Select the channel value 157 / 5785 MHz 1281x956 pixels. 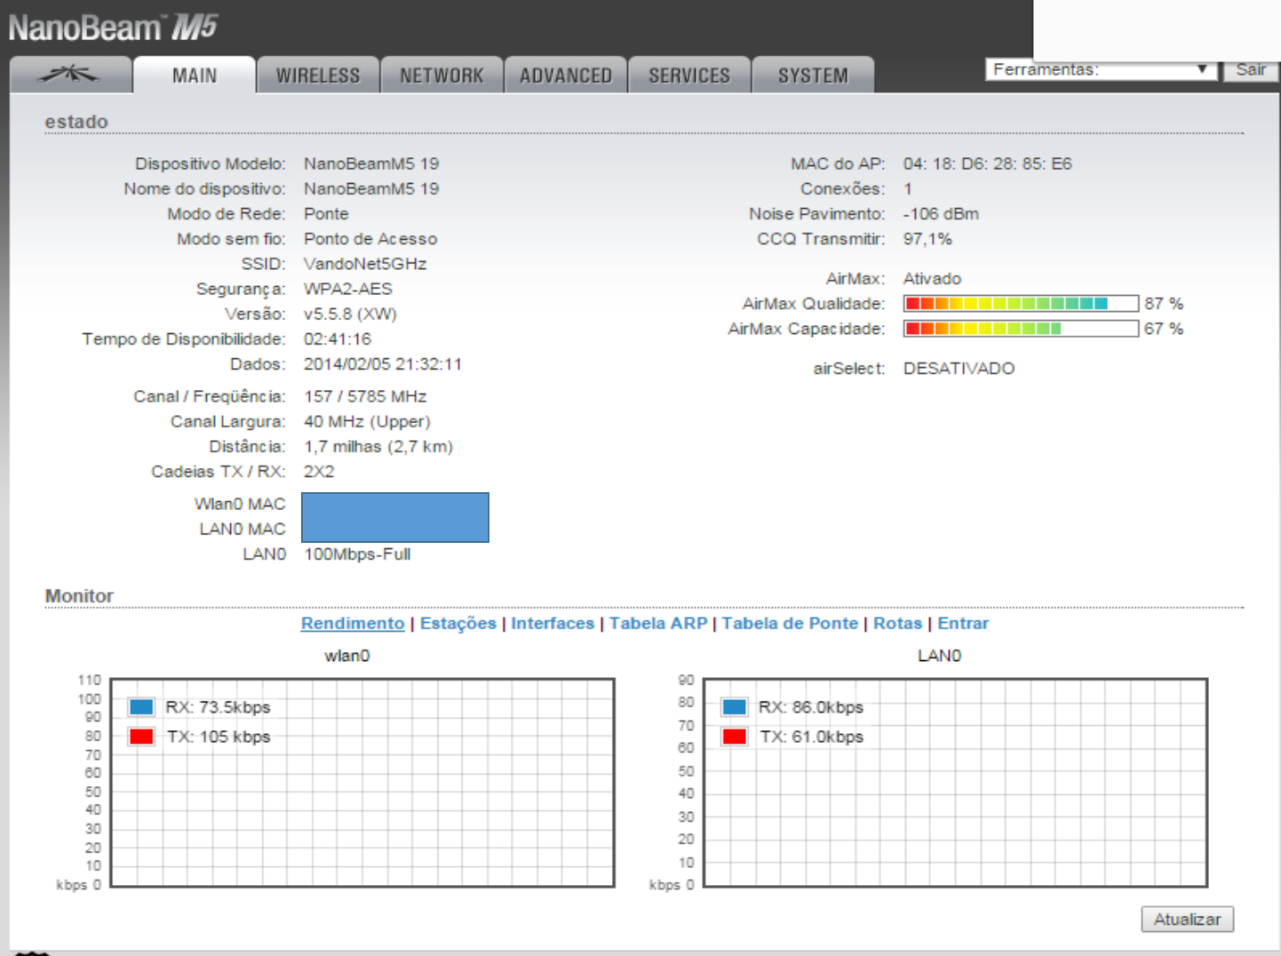pyautogui.click(x=365, y=396)
